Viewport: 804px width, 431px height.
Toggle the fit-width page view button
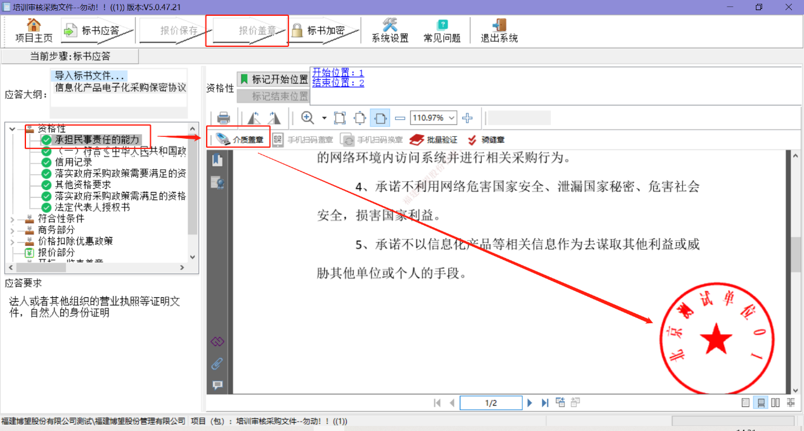[x=380, y=118]
